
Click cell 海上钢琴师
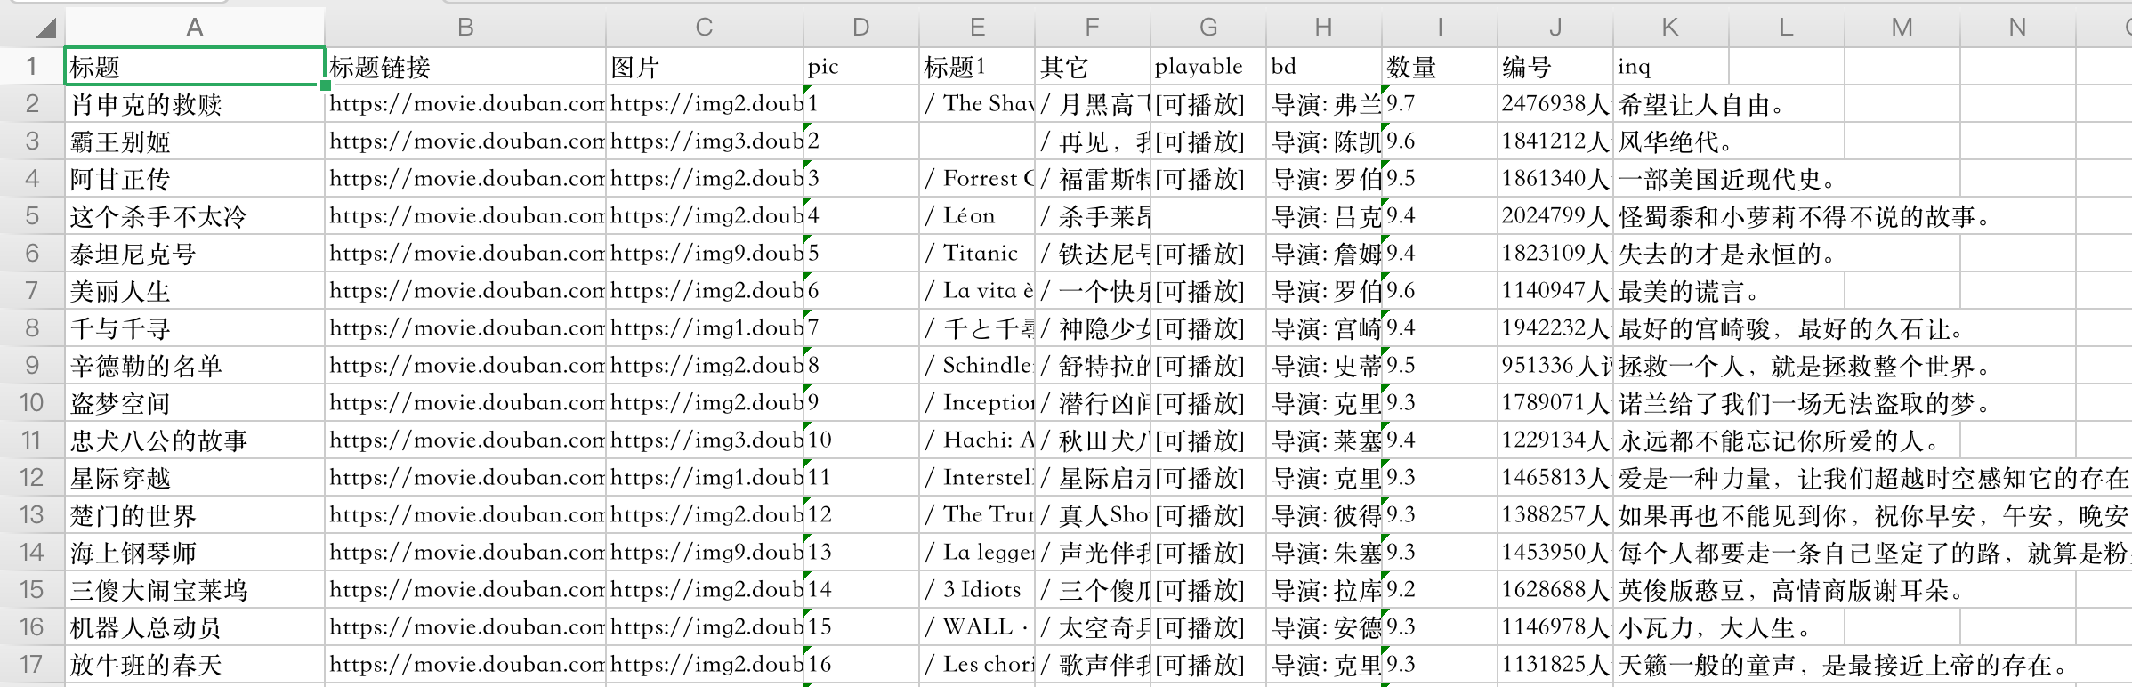[x=195, y=553]
